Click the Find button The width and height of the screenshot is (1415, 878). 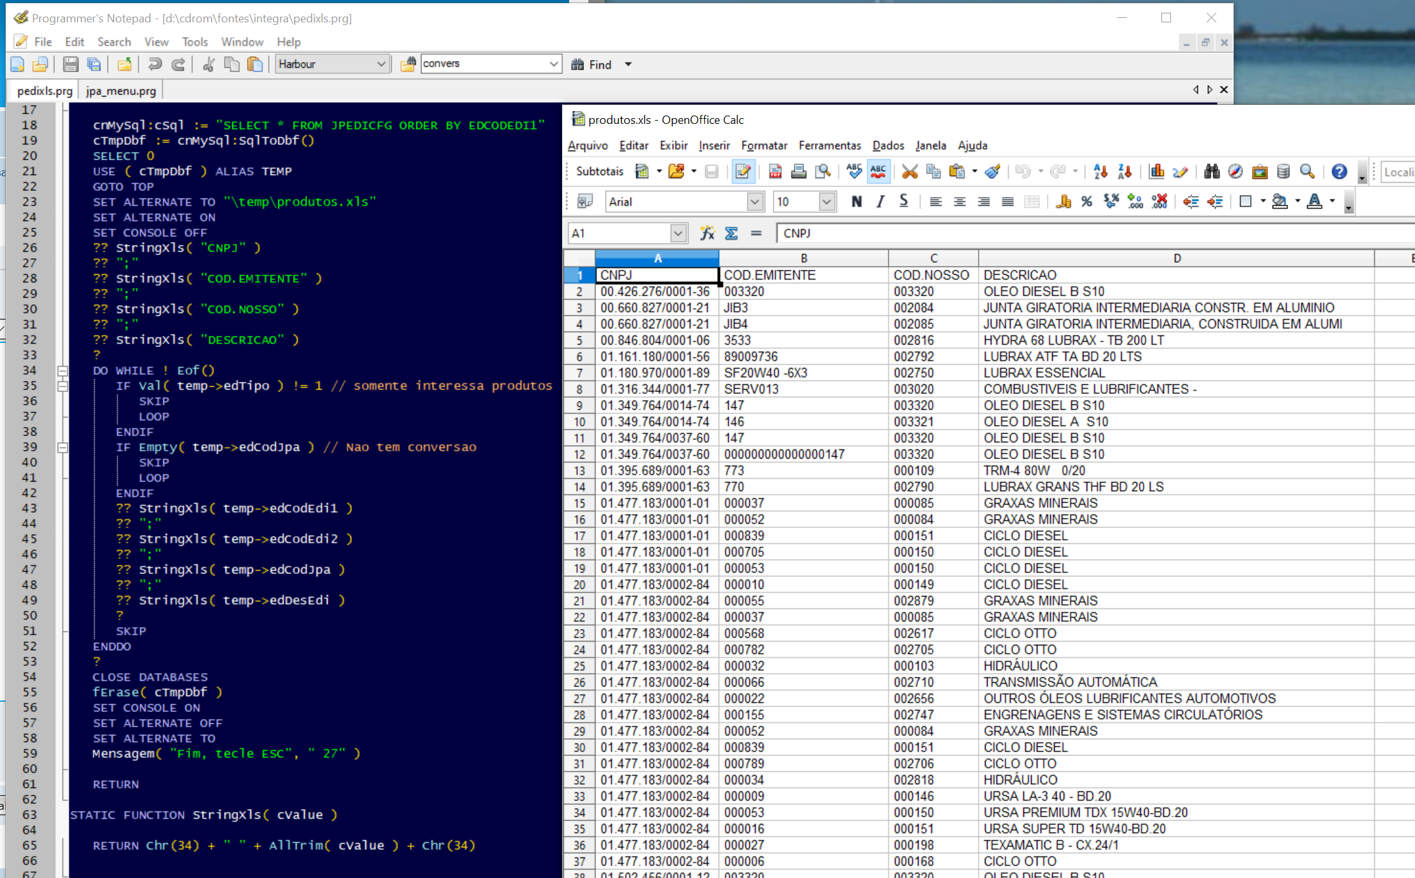592,64
